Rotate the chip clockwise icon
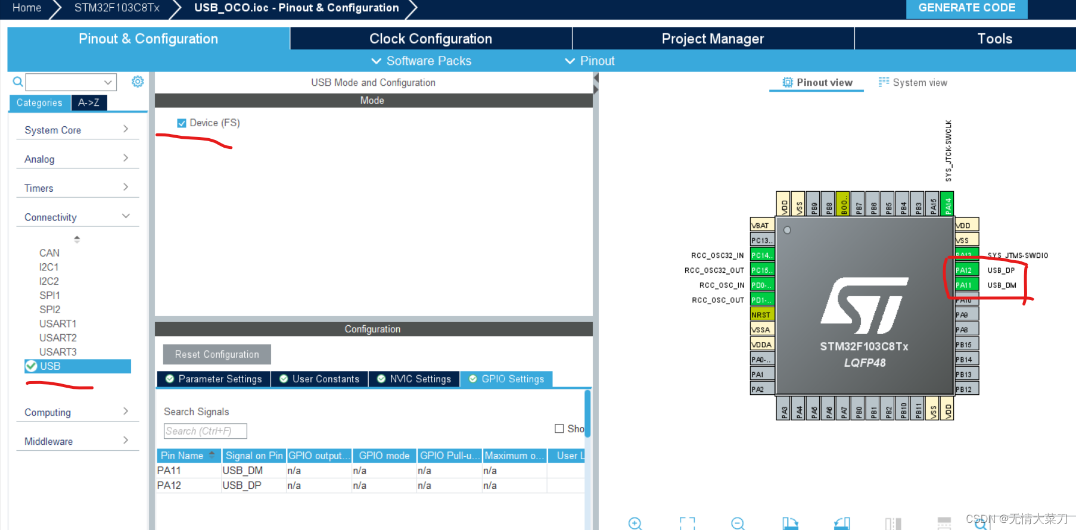 [x=790, y=523]
